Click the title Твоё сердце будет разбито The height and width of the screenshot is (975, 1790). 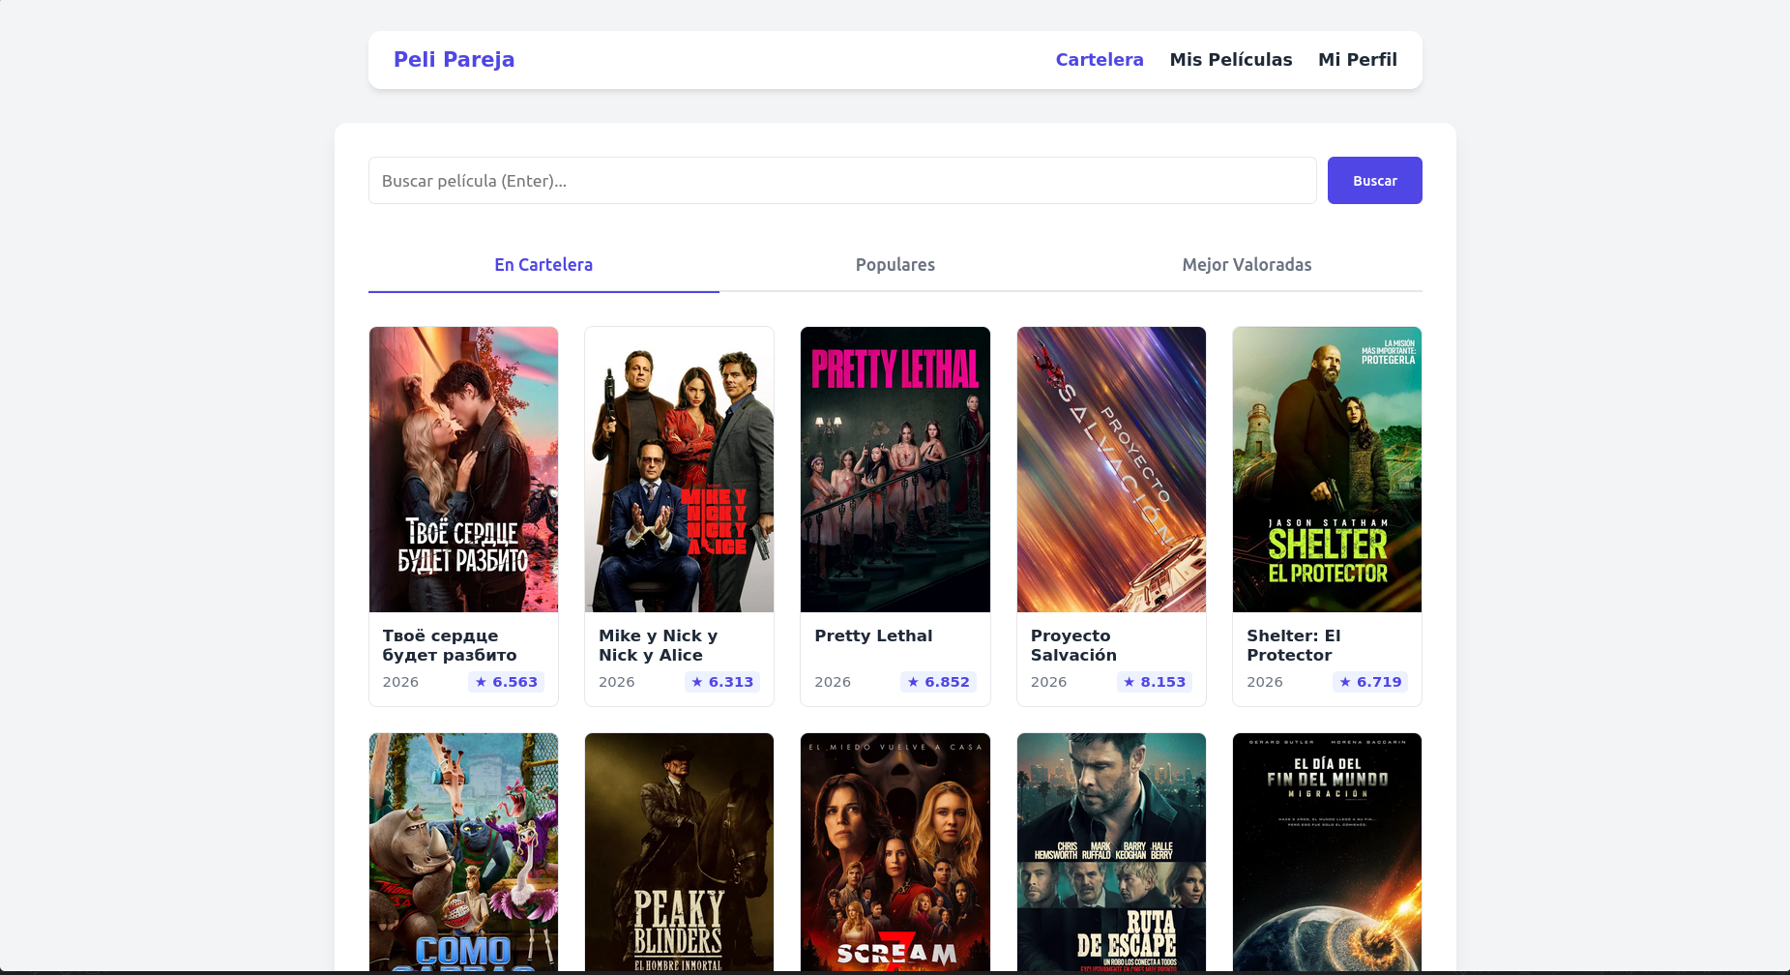[450, 645]
